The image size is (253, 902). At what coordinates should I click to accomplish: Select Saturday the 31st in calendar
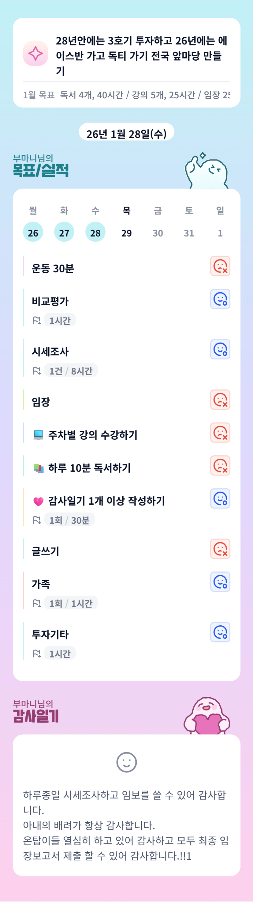(x=189, y=233)
